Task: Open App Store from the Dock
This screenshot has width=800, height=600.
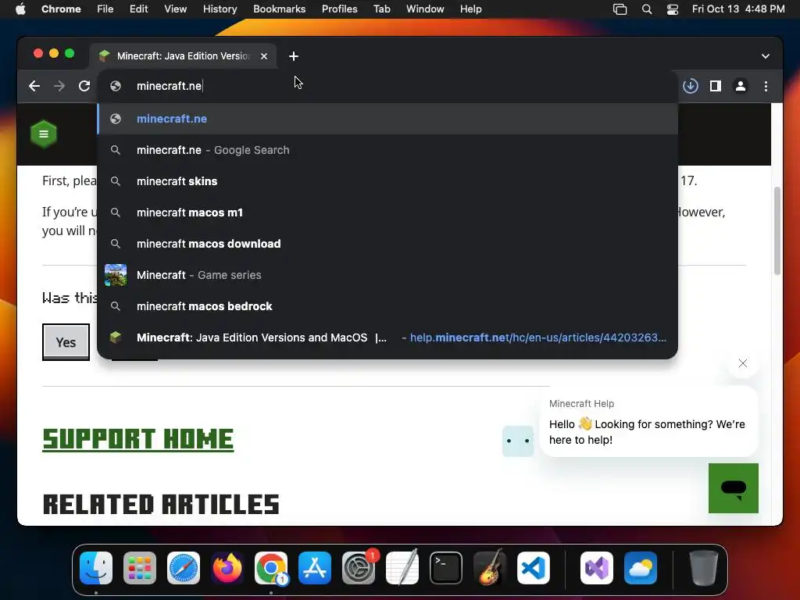Action: (x=315, y=568)
